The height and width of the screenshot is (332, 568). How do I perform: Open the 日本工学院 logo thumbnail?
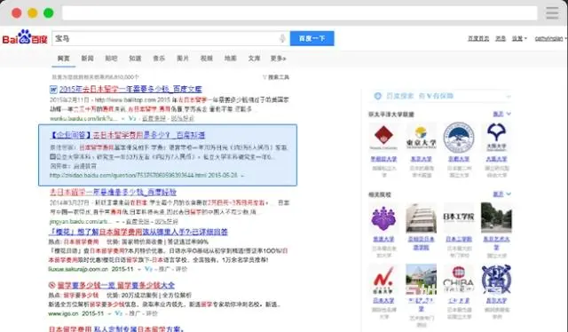point(459,217)
